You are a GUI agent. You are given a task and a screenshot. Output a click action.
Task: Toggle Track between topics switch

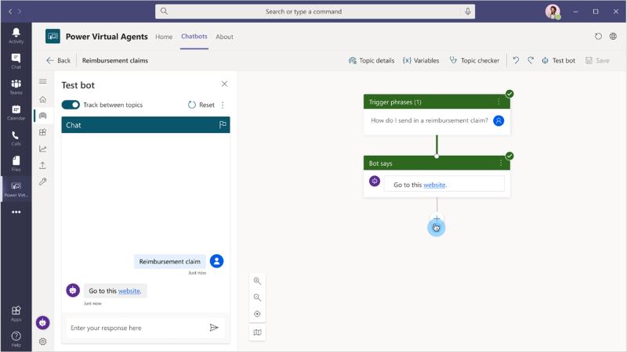pos(71,105)
